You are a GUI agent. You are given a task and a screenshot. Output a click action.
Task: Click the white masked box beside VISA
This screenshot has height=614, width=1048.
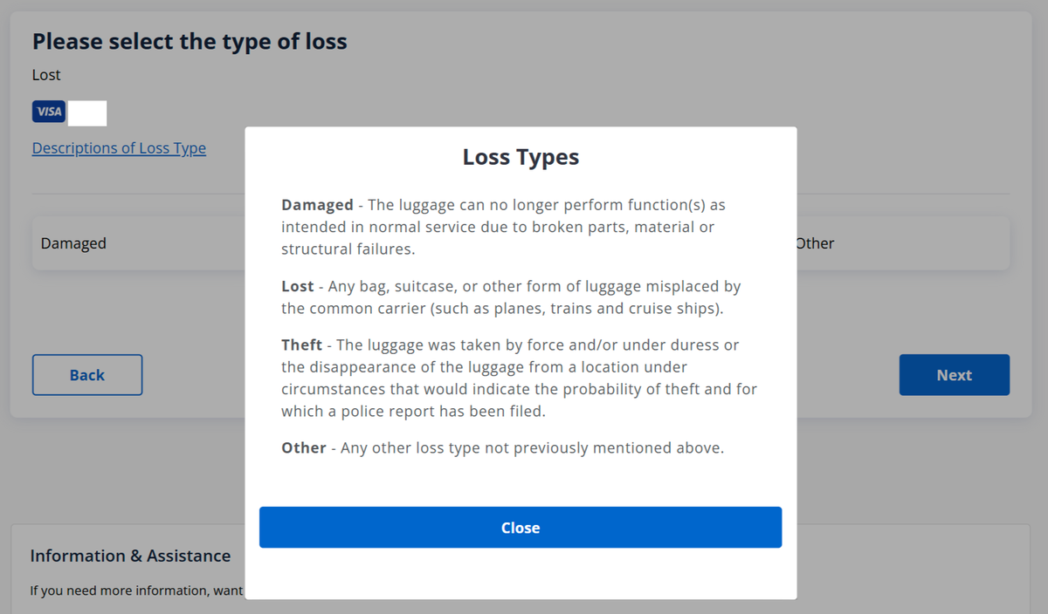(87, 113)
